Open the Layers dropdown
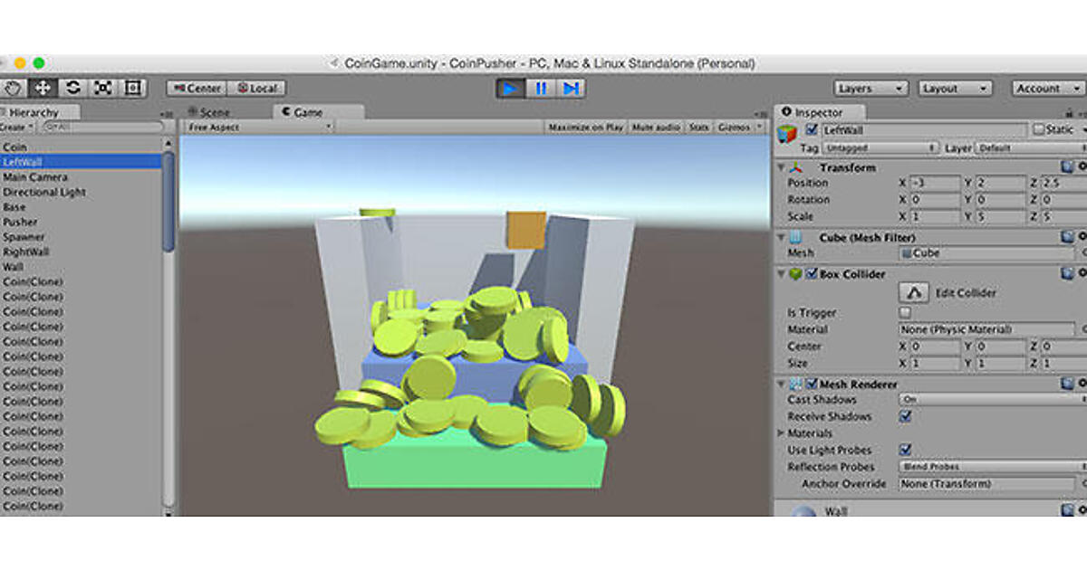The image size is (1087, 570). click(871, 89)
